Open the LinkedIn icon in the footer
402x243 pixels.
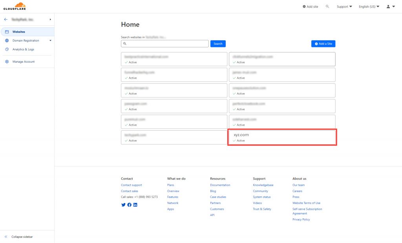point(135,205)
